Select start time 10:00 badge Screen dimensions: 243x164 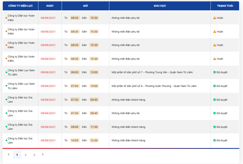pos(75,140)
